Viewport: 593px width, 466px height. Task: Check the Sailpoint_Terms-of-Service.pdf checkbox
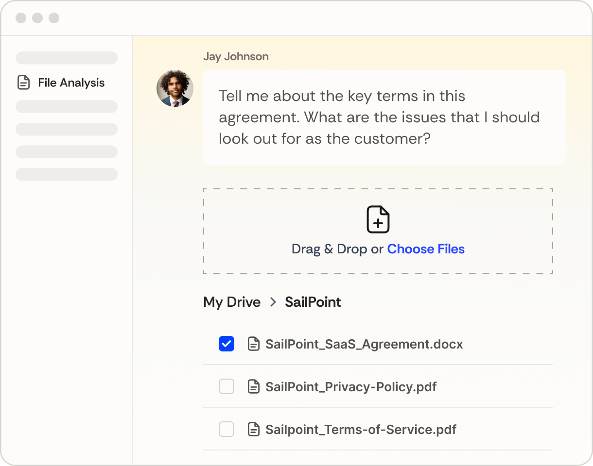tap(227, 430)
